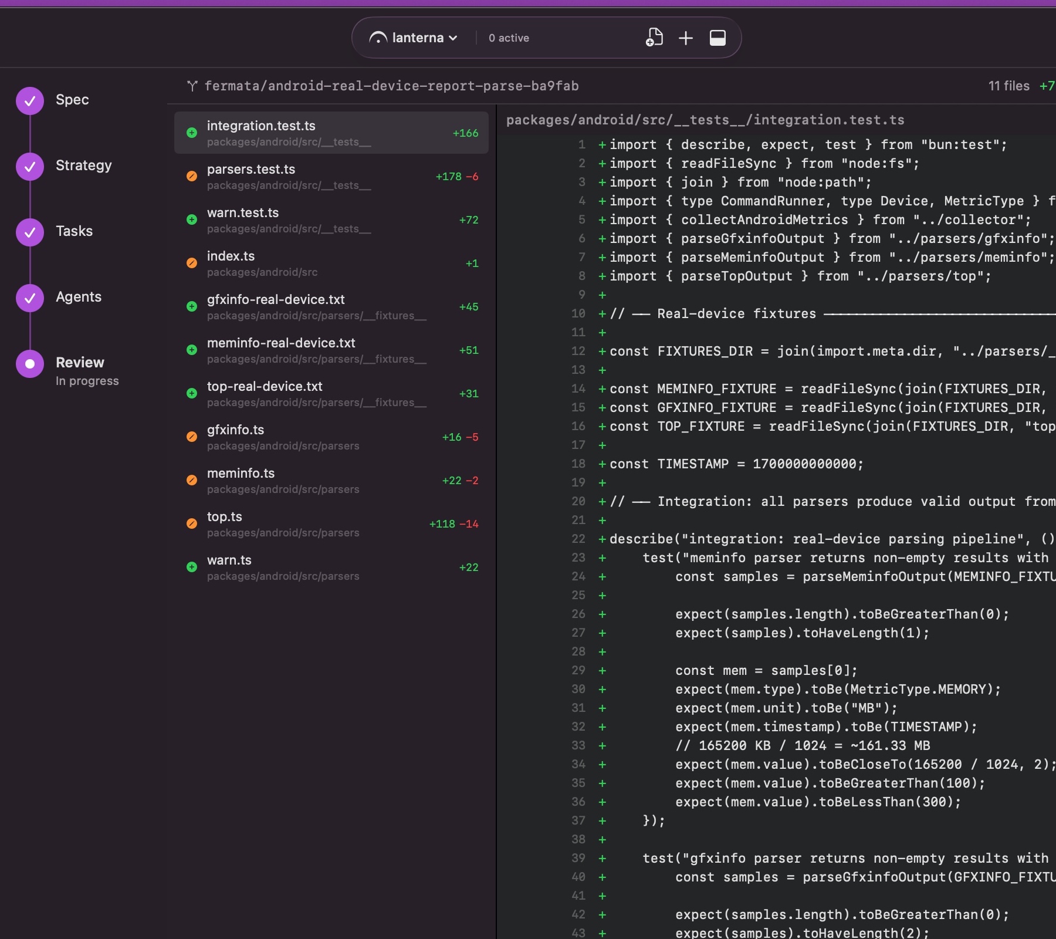Click orange modified icon for index.ts
Viewport: 1056px width, 939px height.
click(x=192, y=263)
